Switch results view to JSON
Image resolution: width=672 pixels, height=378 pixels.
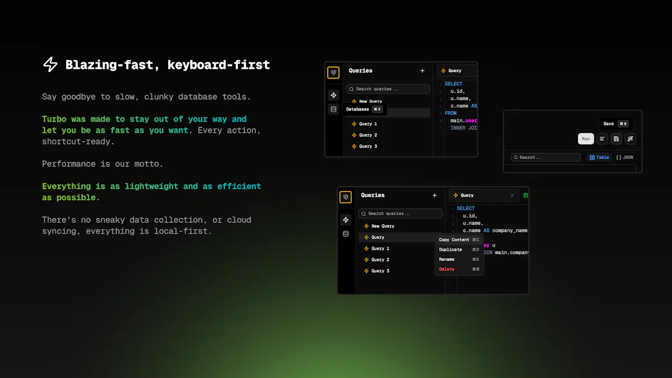tap(625, 157)
